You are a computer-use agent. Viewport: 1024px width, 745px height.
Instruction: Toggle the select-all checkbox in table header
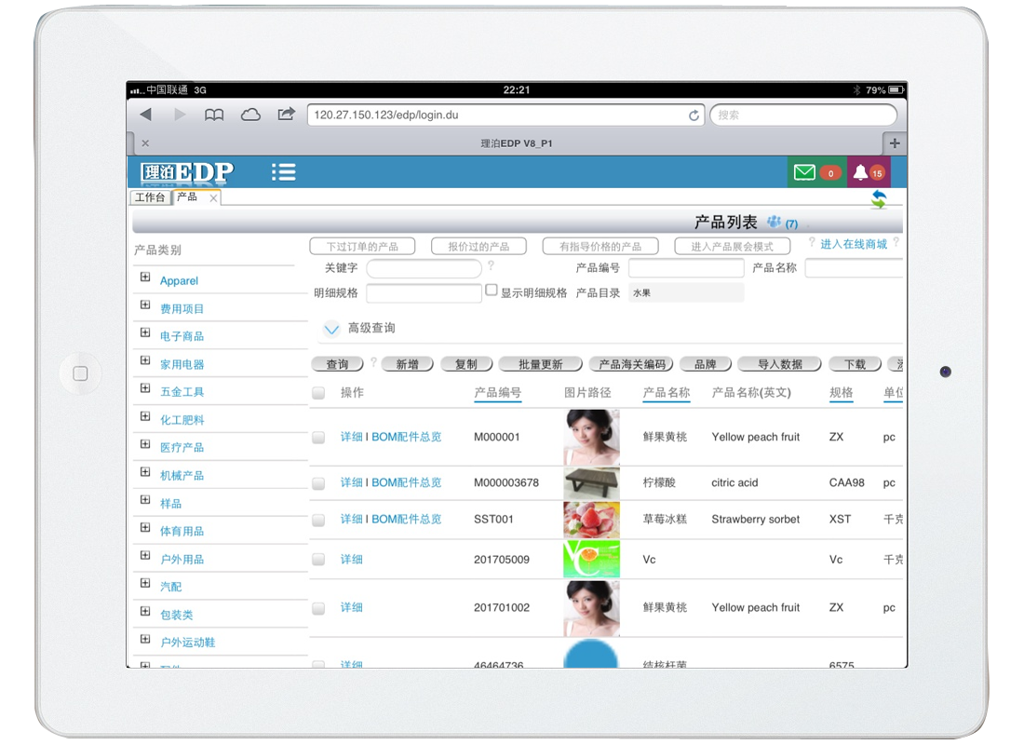pyautogui.click(x=318, y=394)
